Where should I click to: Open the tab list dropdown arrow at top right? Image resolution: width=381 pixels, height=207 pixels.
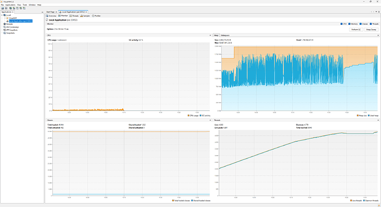pos(377,12)
